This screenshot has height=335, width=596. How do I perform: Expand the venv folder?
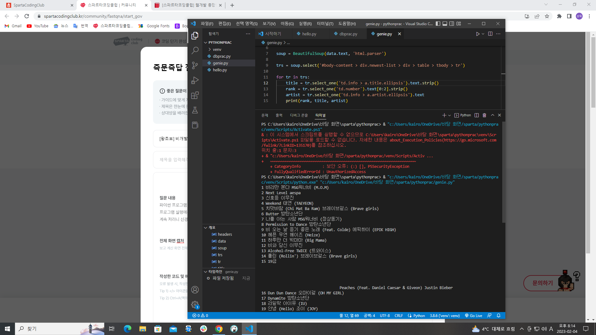pos(229,49)
